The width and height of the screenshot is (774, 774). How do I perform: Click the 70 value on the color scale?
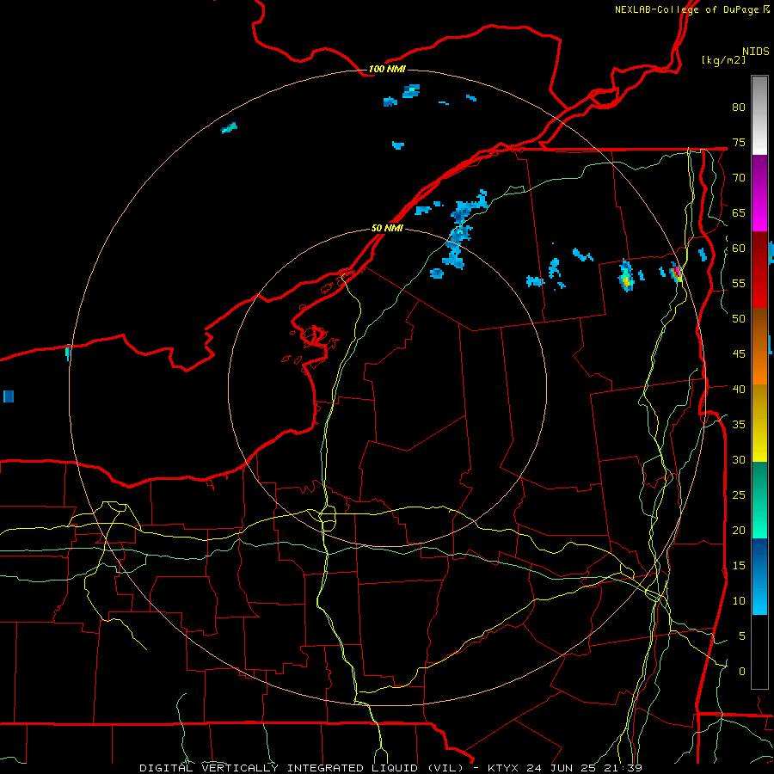coord(739,178)
